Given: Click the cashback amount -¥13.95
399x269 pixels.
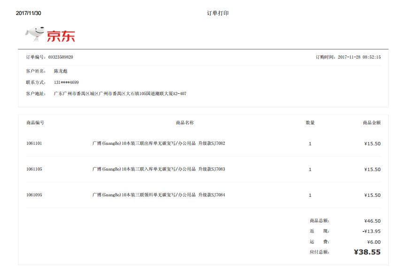Looking at the screenshot, I should click(x=371, y=231).
